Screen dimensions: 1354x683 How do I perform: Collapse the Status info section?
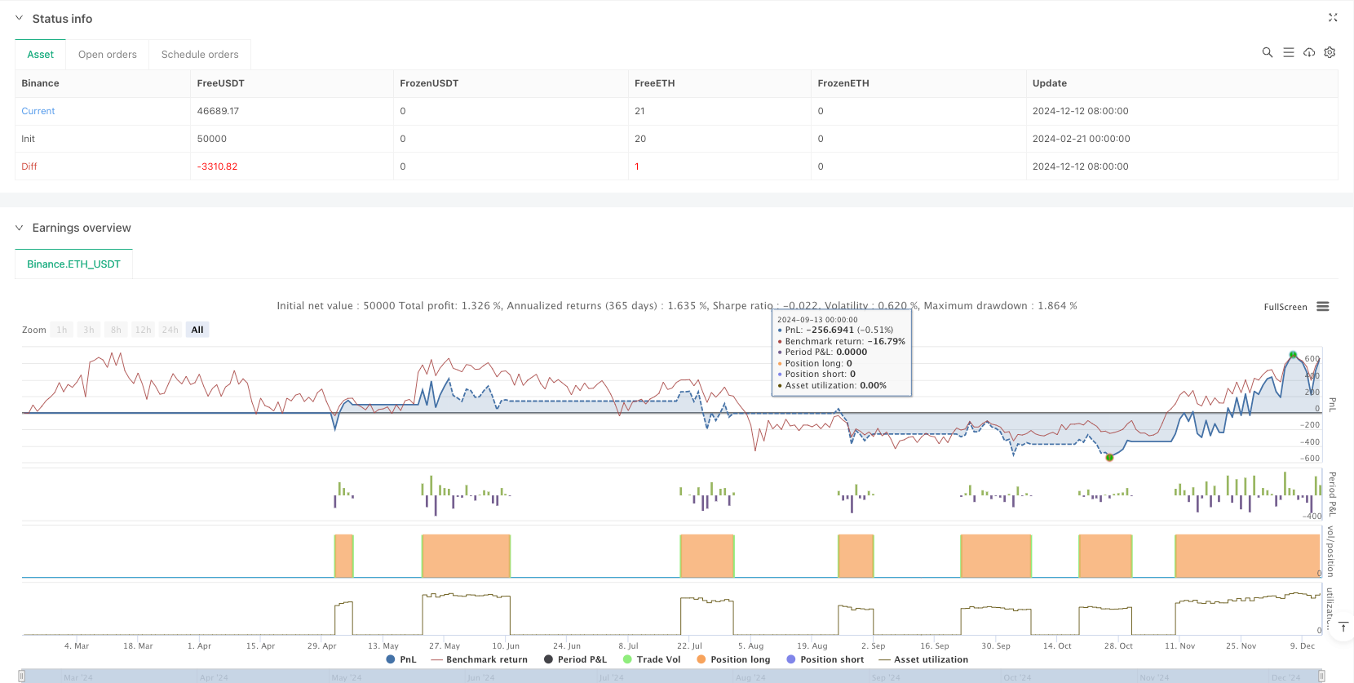click(x=20, y=18)
